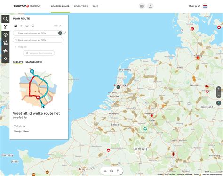The width and height of the screenshot is (223, 176).
Task: Select the SPANNENDSTE route tab
Action: pyautogui.click(x=34, y=62)
